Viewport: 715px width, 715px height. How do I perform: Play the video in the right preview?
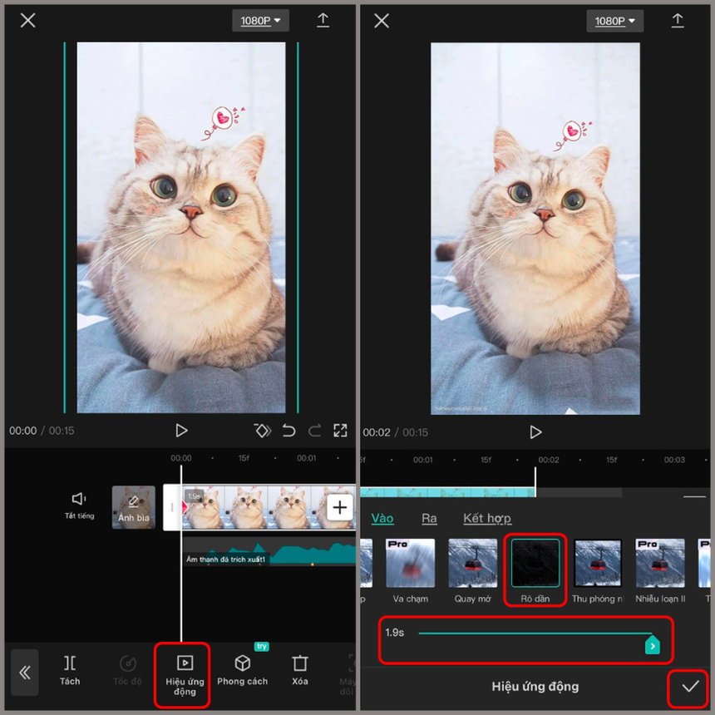point(535,432)
